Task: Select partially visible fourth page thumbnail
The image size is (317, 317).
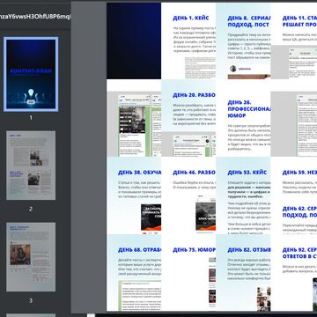Action: [31, 315]
